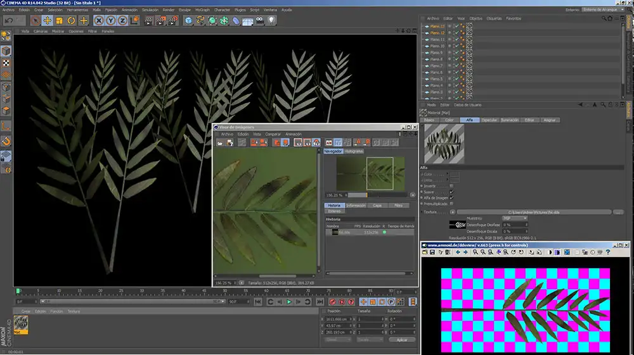Image resolution: width=634 pixels, height=355 pixels.
Task: Open the MoGraph menu
Action: [x=203, y=9]
